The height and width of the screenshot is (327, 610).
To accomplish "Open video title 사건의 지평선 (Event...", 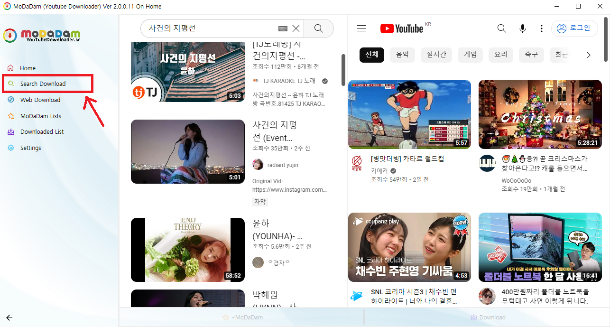I will [275, 131].
